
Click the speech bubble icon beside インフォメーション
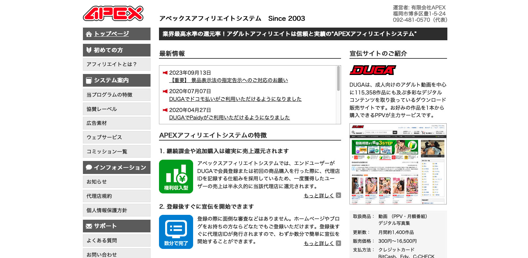89,167
